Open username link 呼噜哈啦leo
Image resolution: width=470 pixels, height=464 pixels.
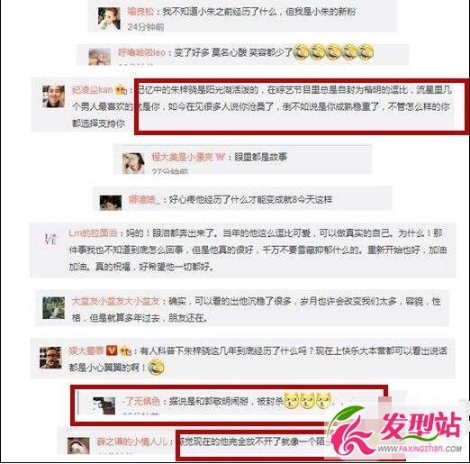pos(141,52)
